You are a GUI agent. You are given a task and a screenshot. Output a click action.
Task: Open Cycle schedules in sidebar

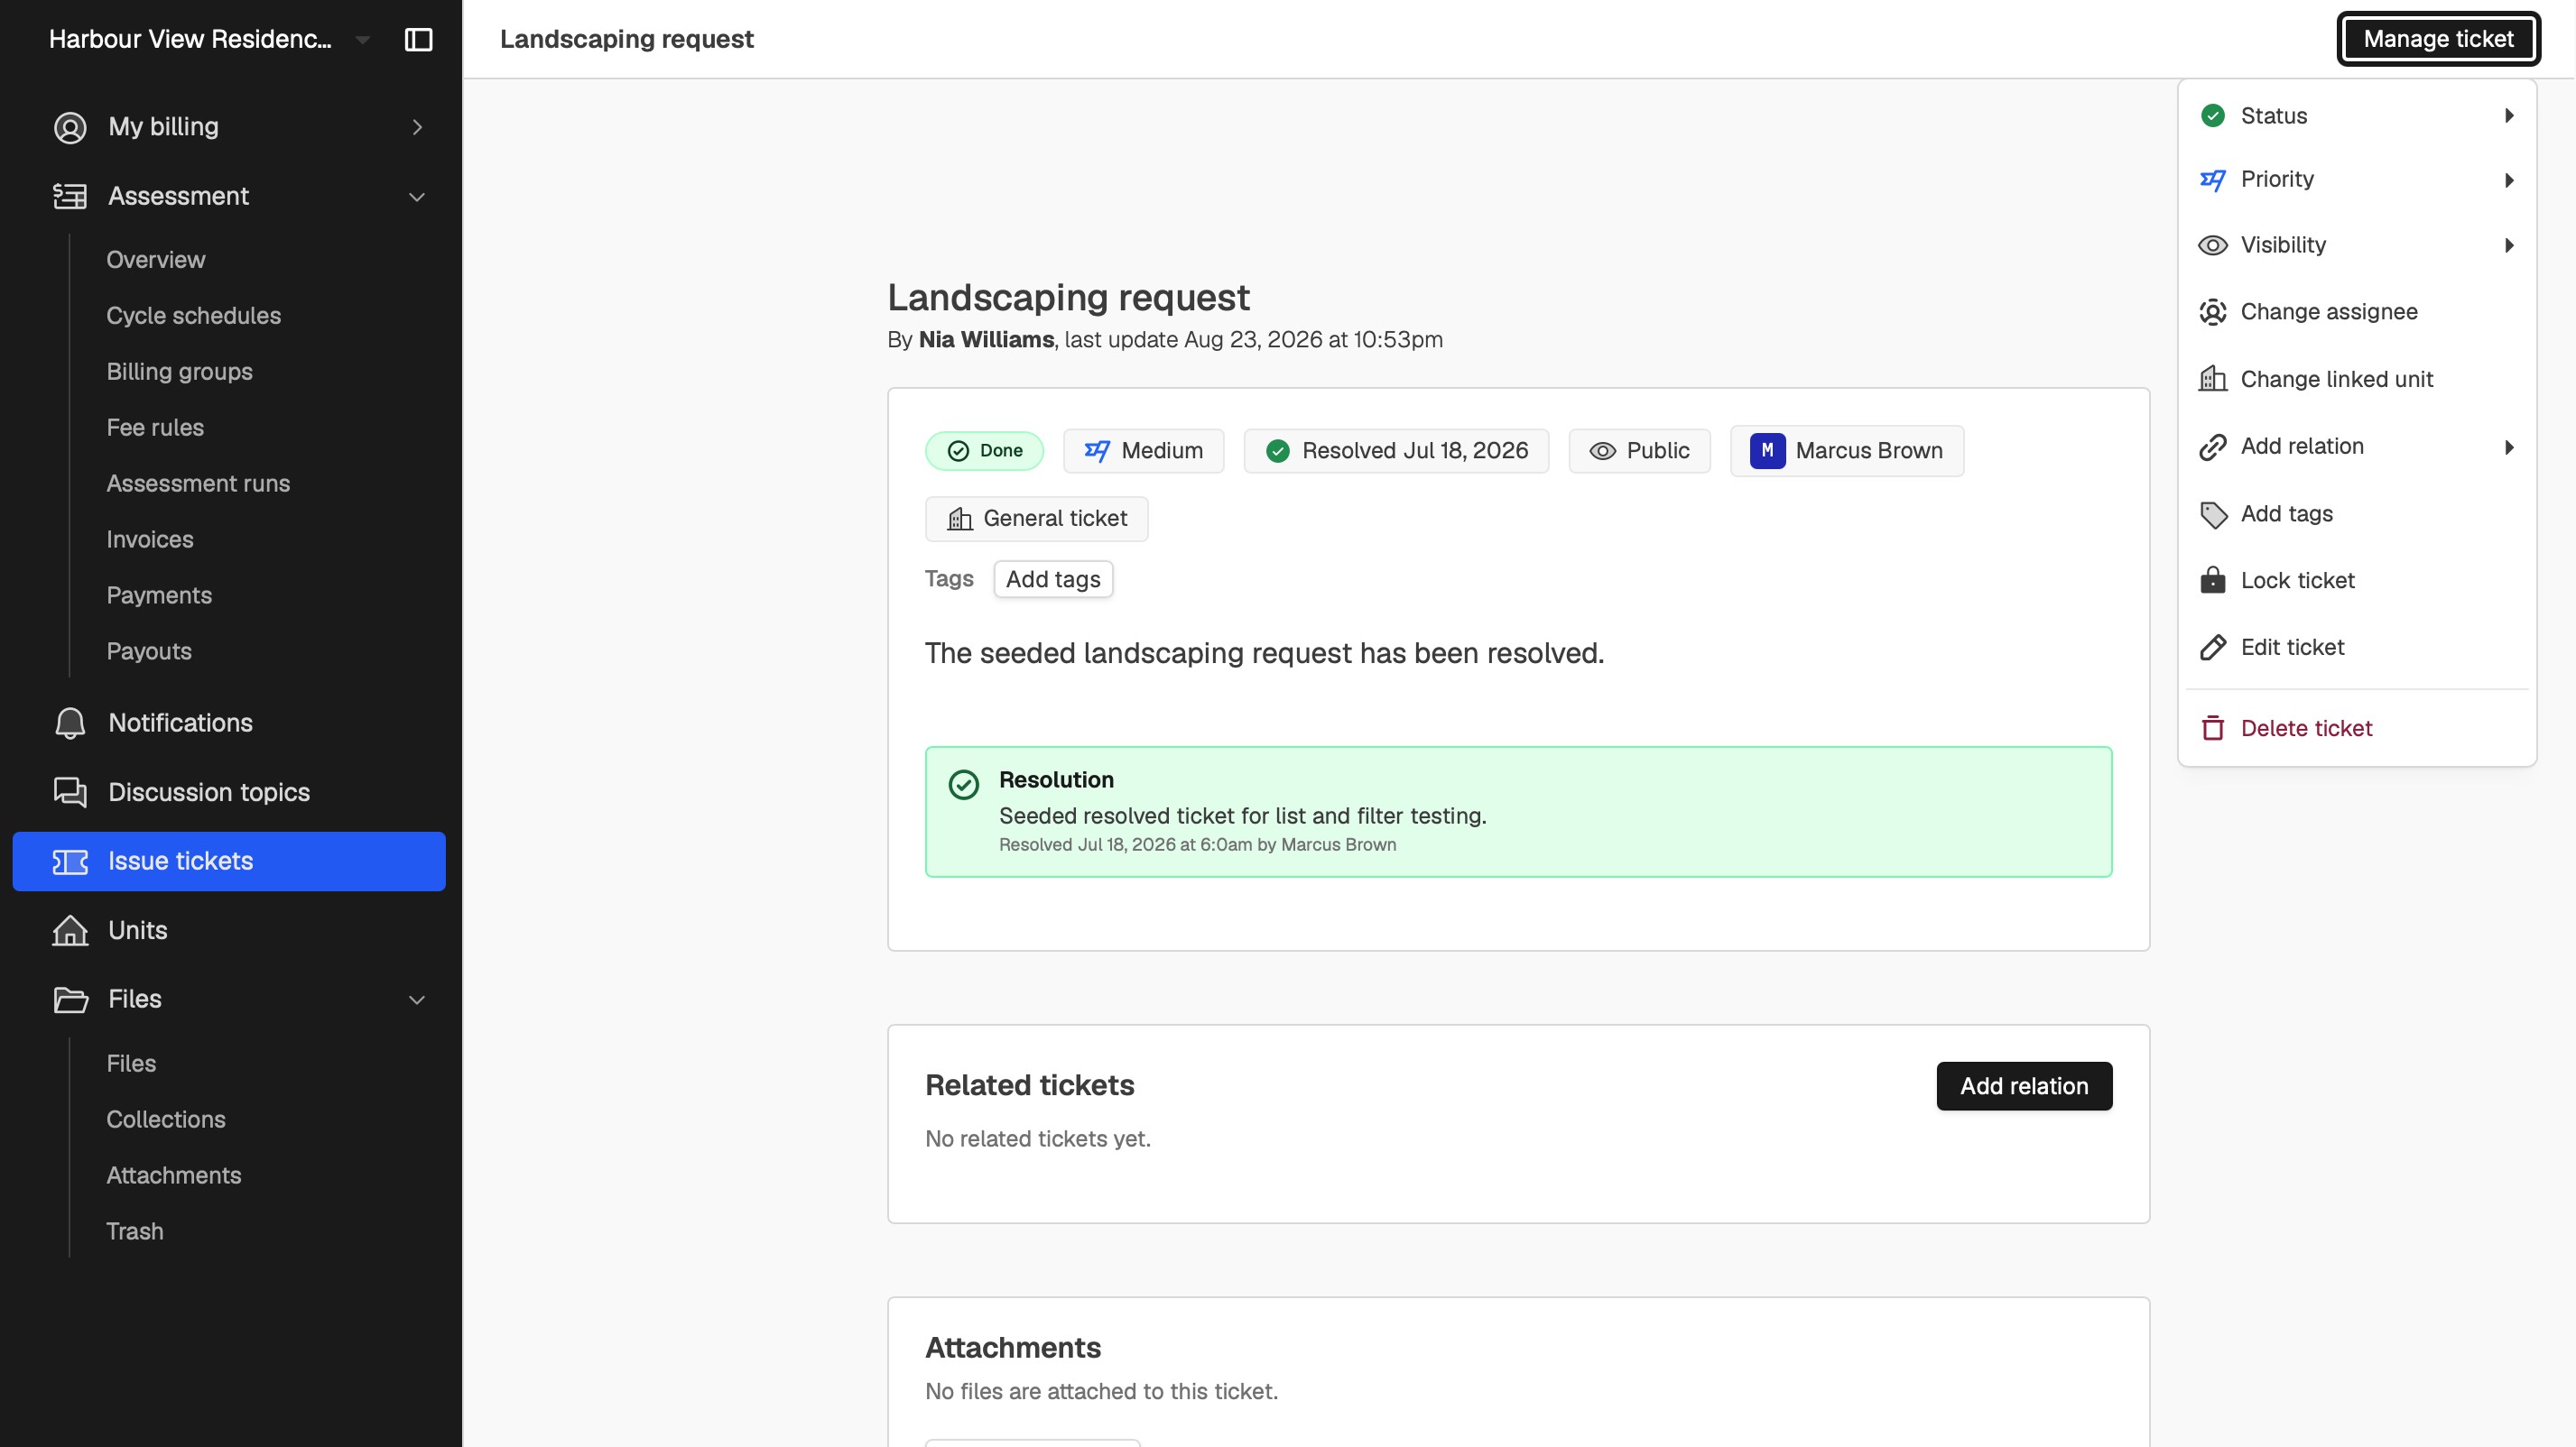point(193,316)
